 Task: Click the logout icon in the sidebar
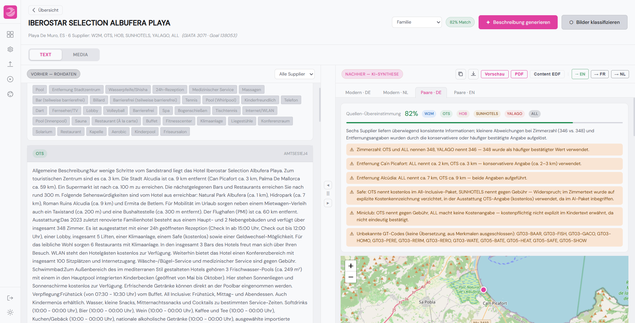(x=10, y=298)
